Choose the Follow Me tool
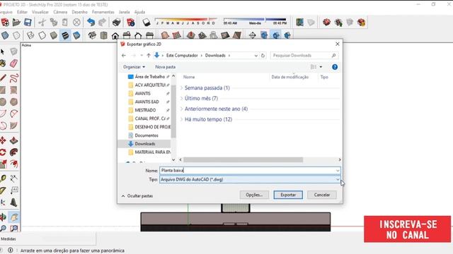Image resolution: width=453 pixels, height=254 pixels. point(13,152)
